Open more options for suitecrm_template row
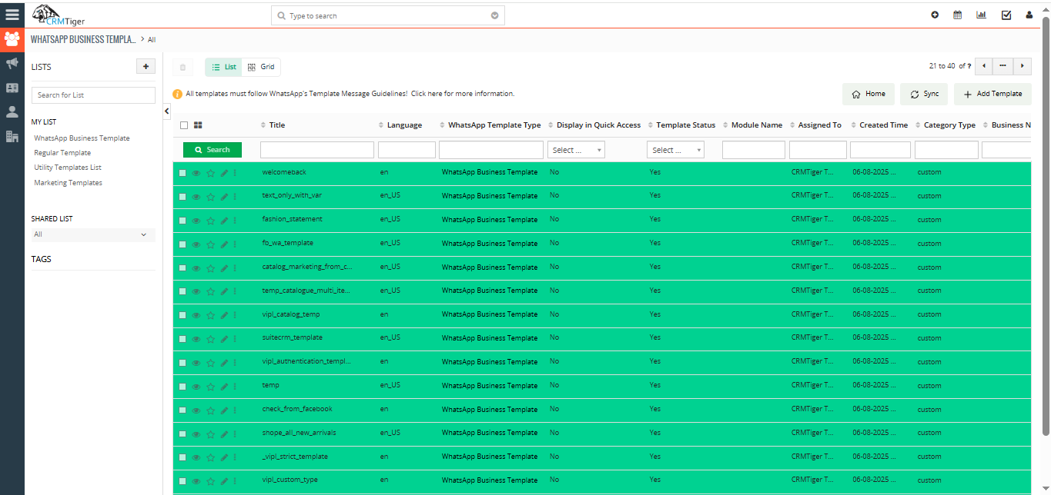Viewport: 1051px width, 495px height. point(235,339)
